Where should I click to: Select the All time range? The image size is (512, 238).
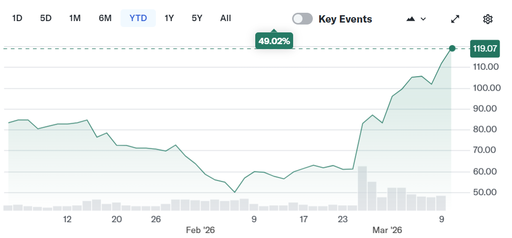coord(226,18)
